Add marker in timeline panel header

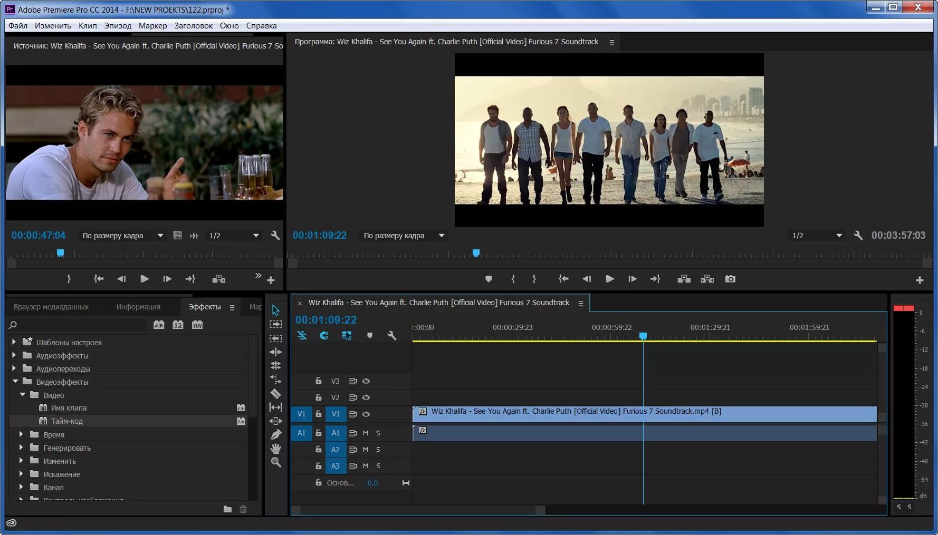coord(370,335)
